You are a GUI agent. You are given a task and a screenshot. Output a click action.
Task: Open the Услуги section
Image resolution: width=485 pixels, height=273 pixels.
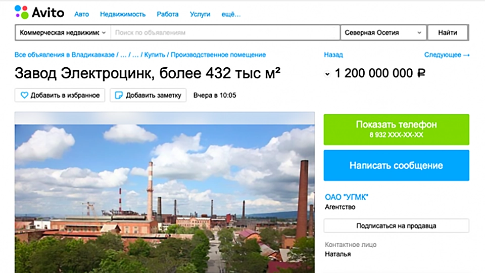(200, 14)
